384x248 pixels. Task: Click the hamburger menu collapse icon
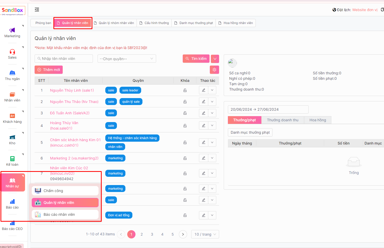(x=37, y=10)
